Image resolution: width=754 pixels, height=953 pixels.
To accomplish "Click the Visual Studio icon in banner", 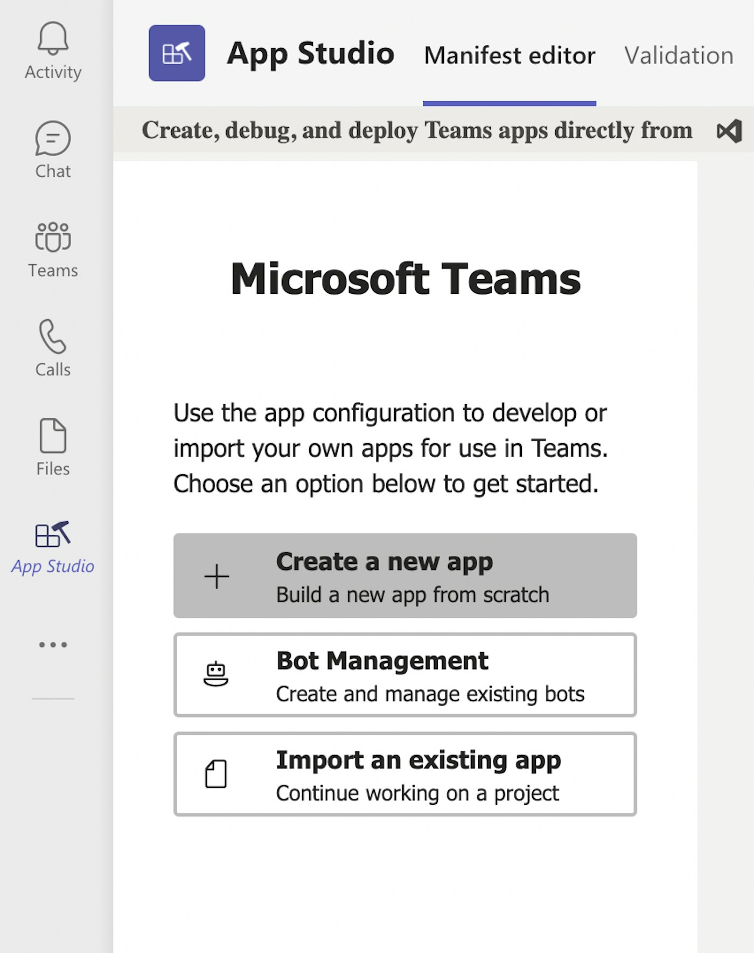I will pyautogui.click(x=729, y=131).
